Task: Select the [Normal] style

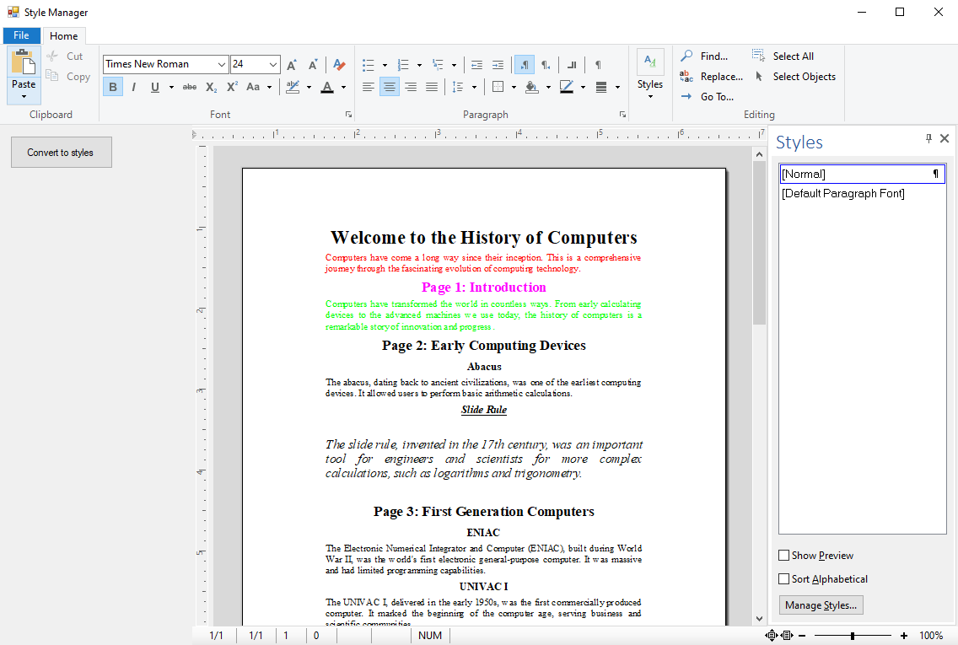Action: pos(862,174)
